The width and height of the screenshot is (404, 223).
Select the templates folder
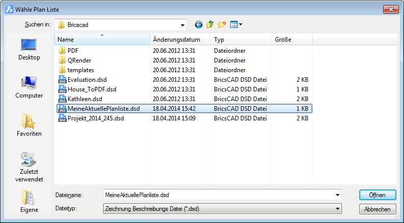tap(80, 70)
